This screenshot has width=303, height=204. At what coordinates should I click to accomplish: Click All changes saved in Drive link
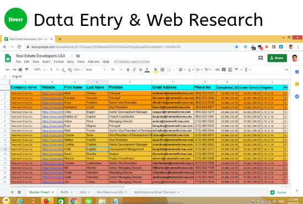click(132, 62)
